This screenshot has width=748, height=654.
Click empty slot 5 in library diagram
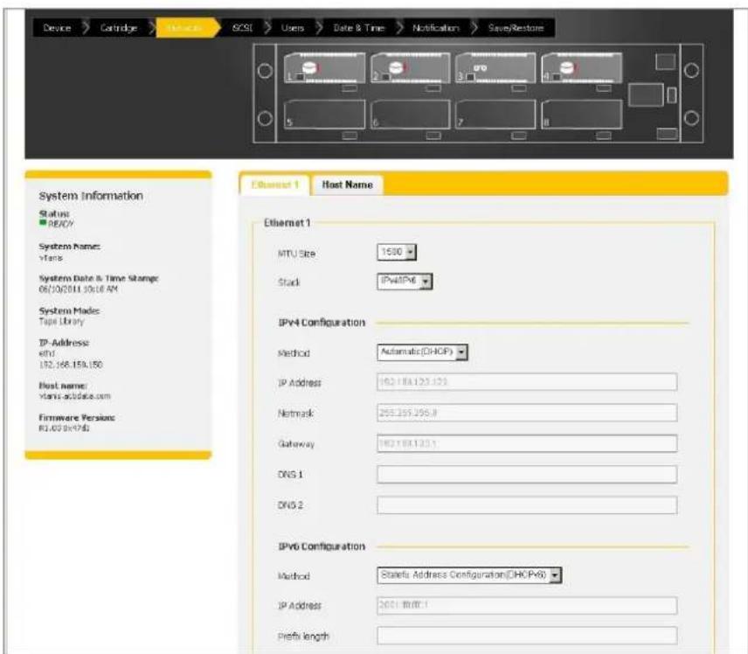click(x=324, y=115)
